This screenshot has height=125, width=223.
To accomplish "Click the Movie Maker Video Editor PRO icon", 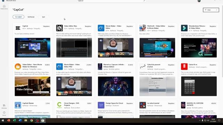I will coord(60,67).
